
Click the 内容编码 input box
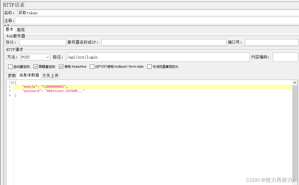(x=285, y=57)
